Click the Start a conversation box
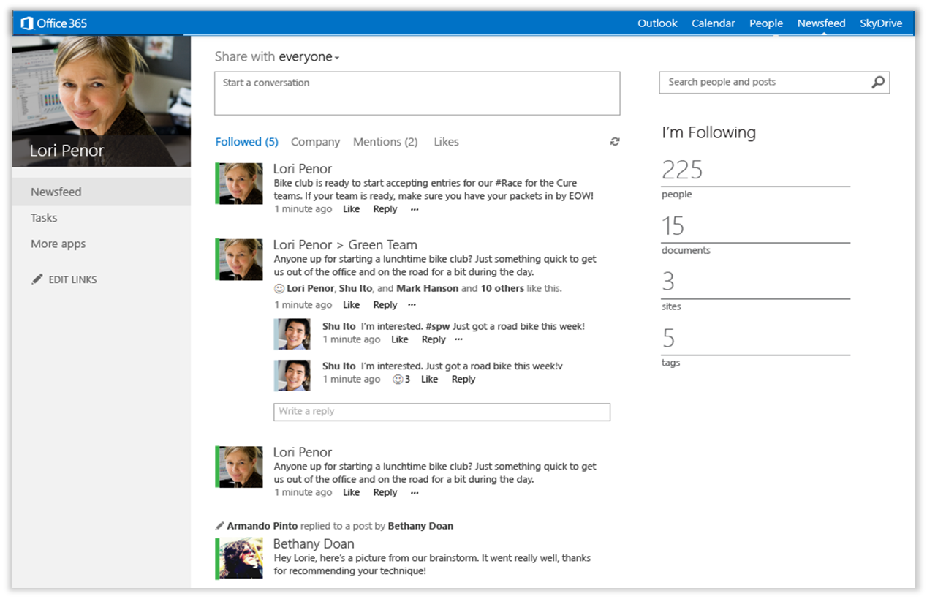 tap(417, 93)
